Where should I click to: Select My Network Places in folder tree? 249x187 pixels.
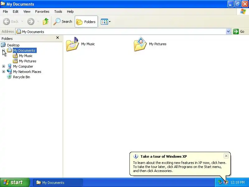(x=27, y=72)
